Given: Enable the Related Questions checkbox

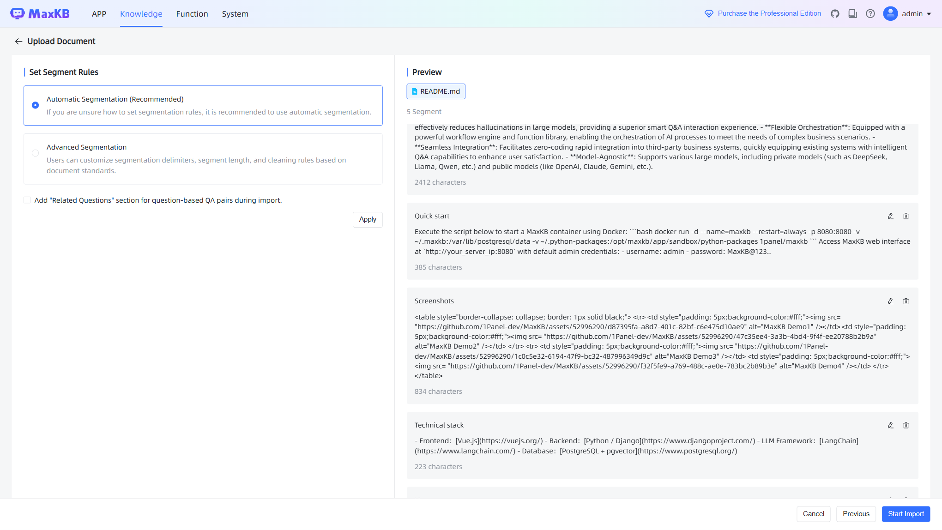Looking at the screenshot, I should [27, 200].
